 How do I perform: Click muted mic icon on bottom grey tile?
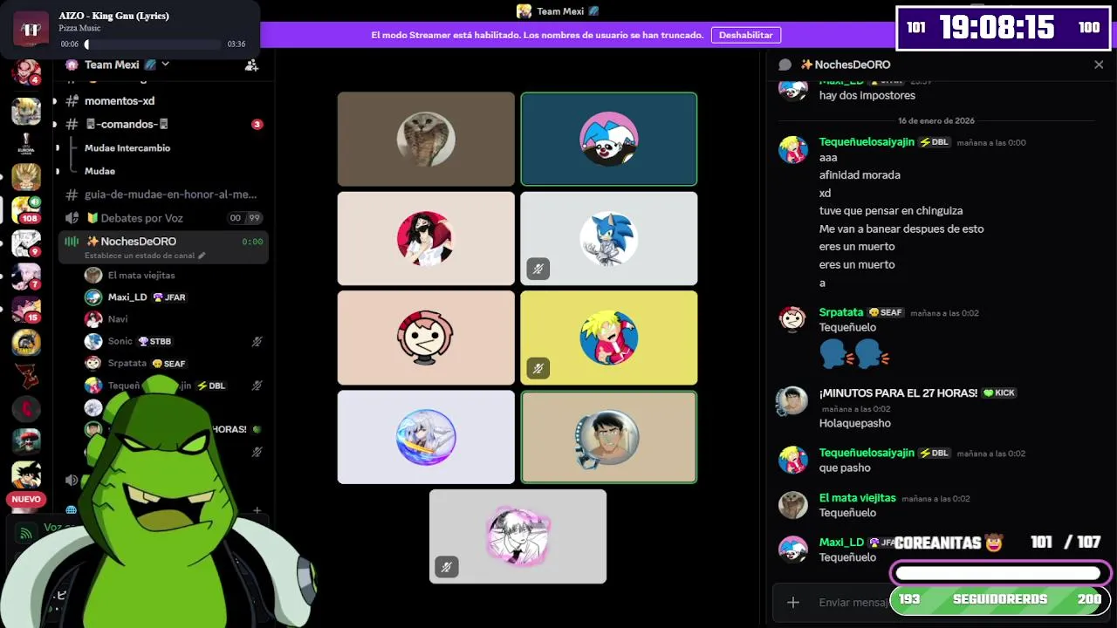tap(446, 567)
